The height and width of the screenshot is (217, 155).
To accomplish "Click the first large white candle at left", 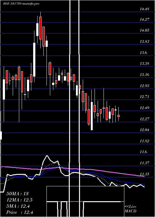I will [x=4, y=89].
